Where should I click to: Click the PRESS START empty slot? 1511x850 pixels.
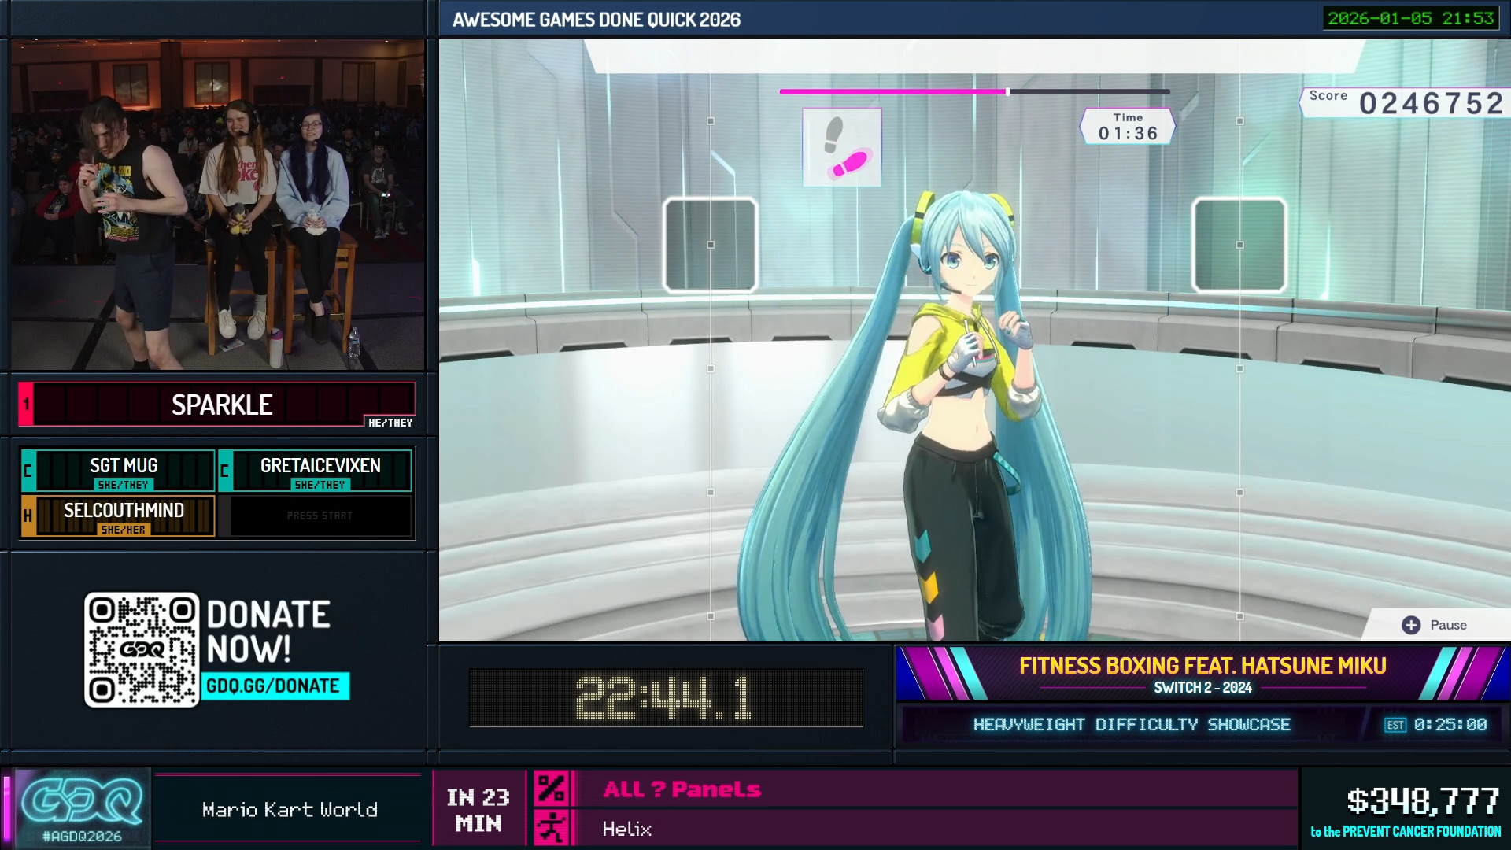319,516
